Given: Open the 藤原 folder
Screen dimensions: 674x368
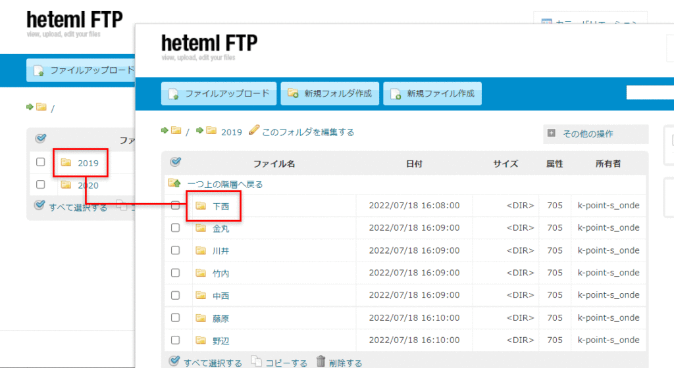Looking at the screenshot, I should (220, 318).
